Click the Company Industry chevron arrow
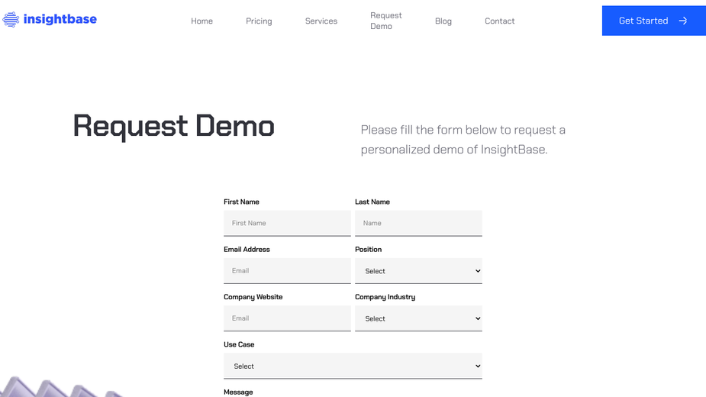 (478, 318)
